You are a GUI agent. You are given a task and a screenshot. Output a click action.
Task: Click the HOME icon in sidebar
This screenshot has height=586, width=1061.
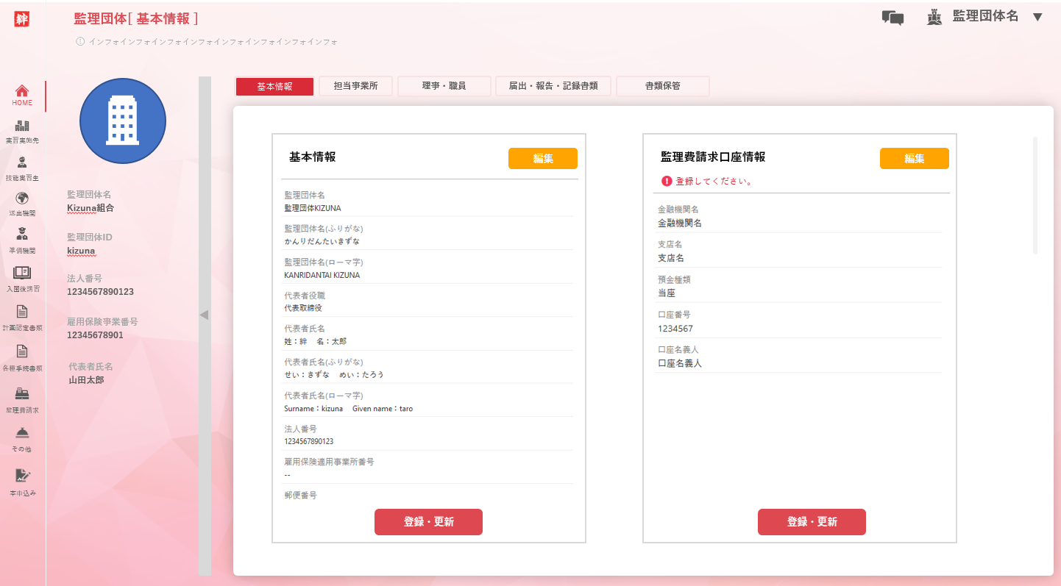(22, 92)
